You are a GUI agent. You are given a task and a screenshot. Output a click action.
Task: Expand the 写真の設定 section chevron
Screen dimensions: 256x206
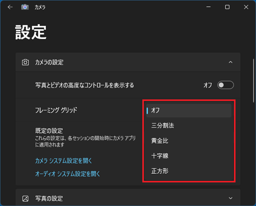pyautogui.click(x=230, y=198)
